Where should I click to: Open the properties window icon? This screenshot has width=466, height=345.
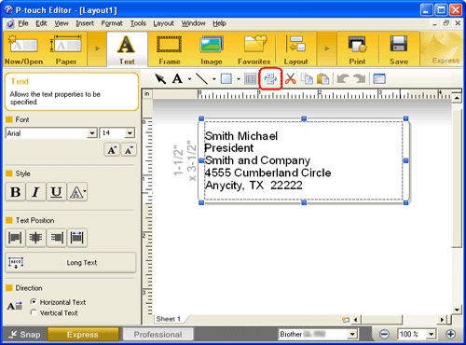point(379,78)
